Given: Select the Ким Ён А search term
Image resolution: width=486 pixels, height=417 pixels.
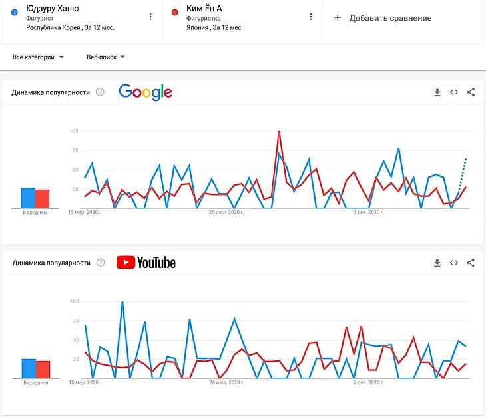Looking at the screenshot, I should pyautogui.click(x=204, y=9).
